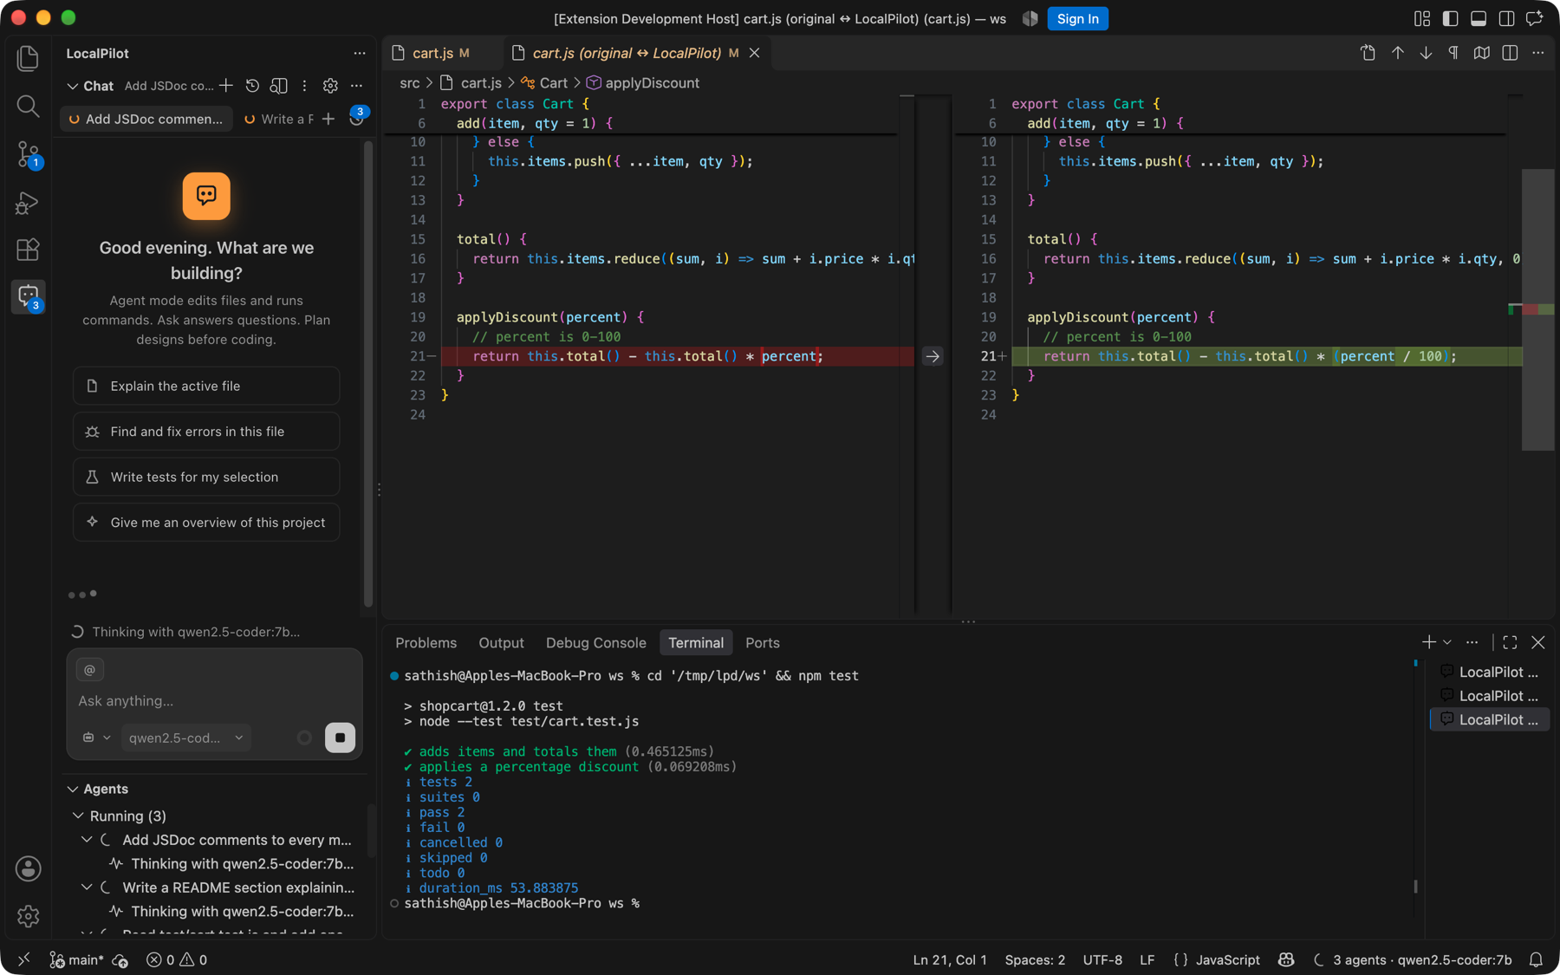This screenshot has width=1560, height=975.
Task: Open the cart.js editor tab
Action: click(441, 53)
